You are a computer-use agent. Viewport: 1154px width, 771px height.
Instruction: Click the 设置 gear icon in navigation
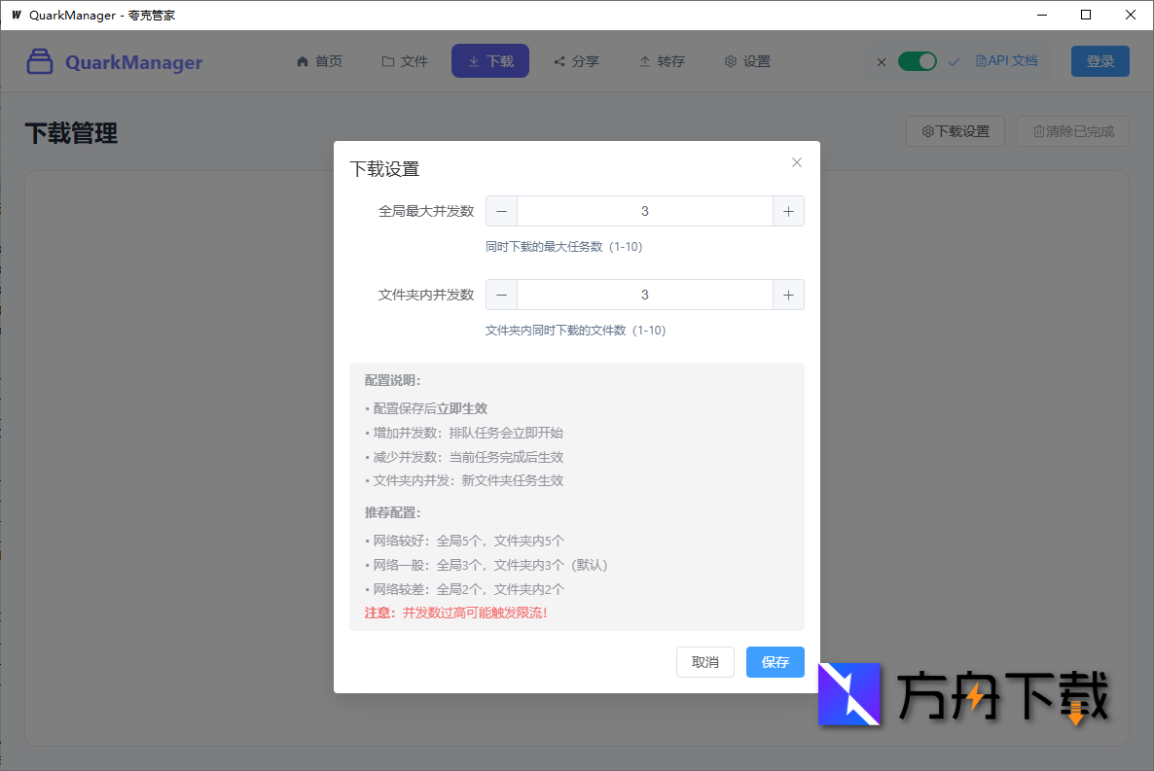[730, 60]
